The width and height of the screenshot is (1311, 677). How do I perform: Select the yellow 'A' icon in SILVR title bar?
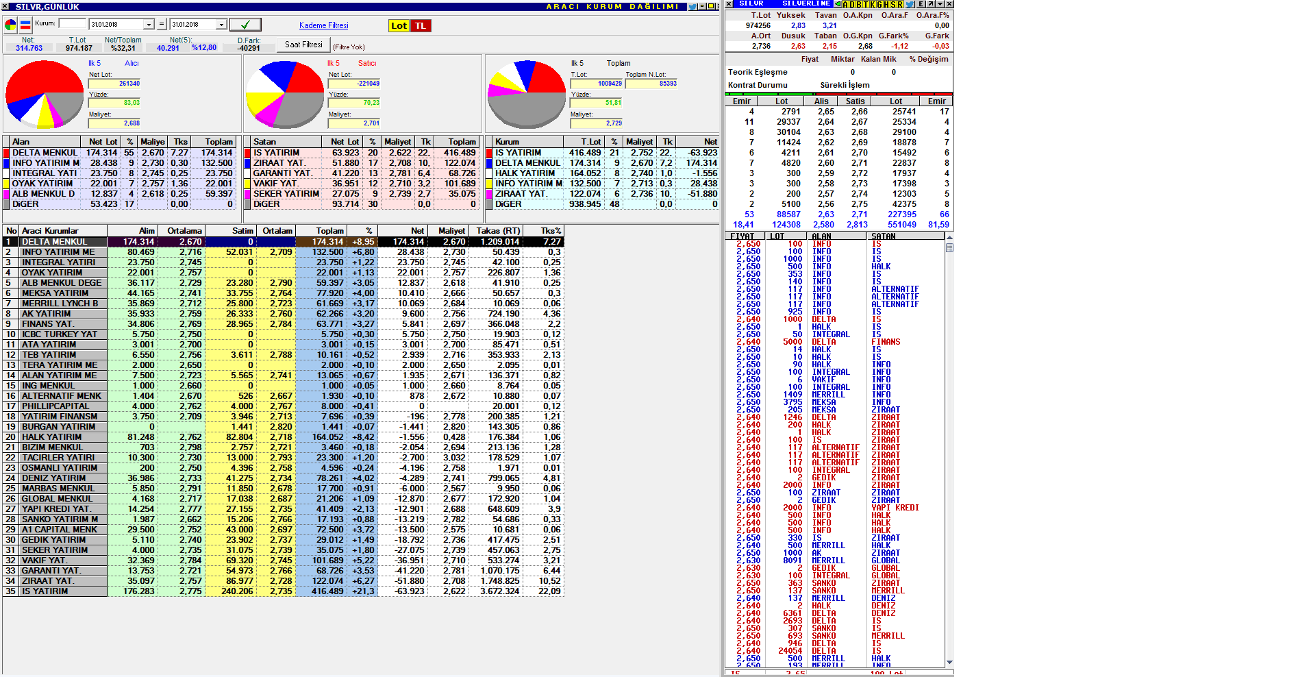click(x=845, y=3)
